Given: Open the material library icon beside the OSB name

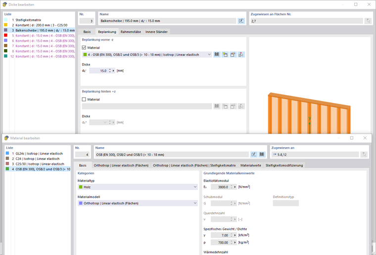Looking at the screenshot, I should click(x=262, y=154).
